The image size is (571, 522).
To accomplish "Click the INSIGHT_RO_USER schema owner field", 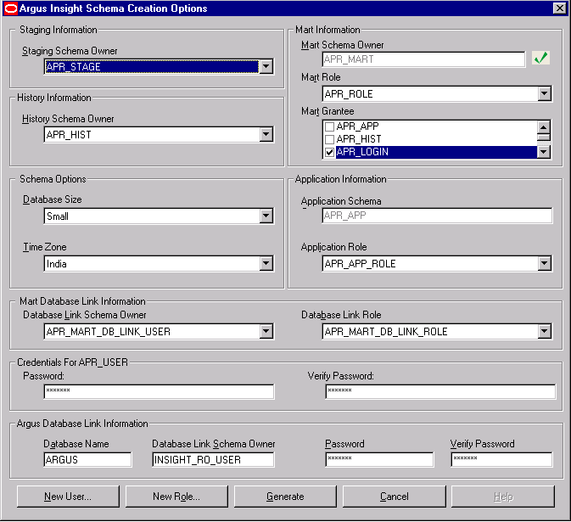I will click(214, 459).
